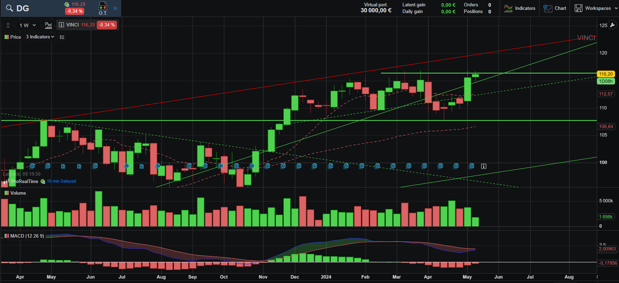
Task: Click the wrench settings icon on price axis
Action: point(612,25)
